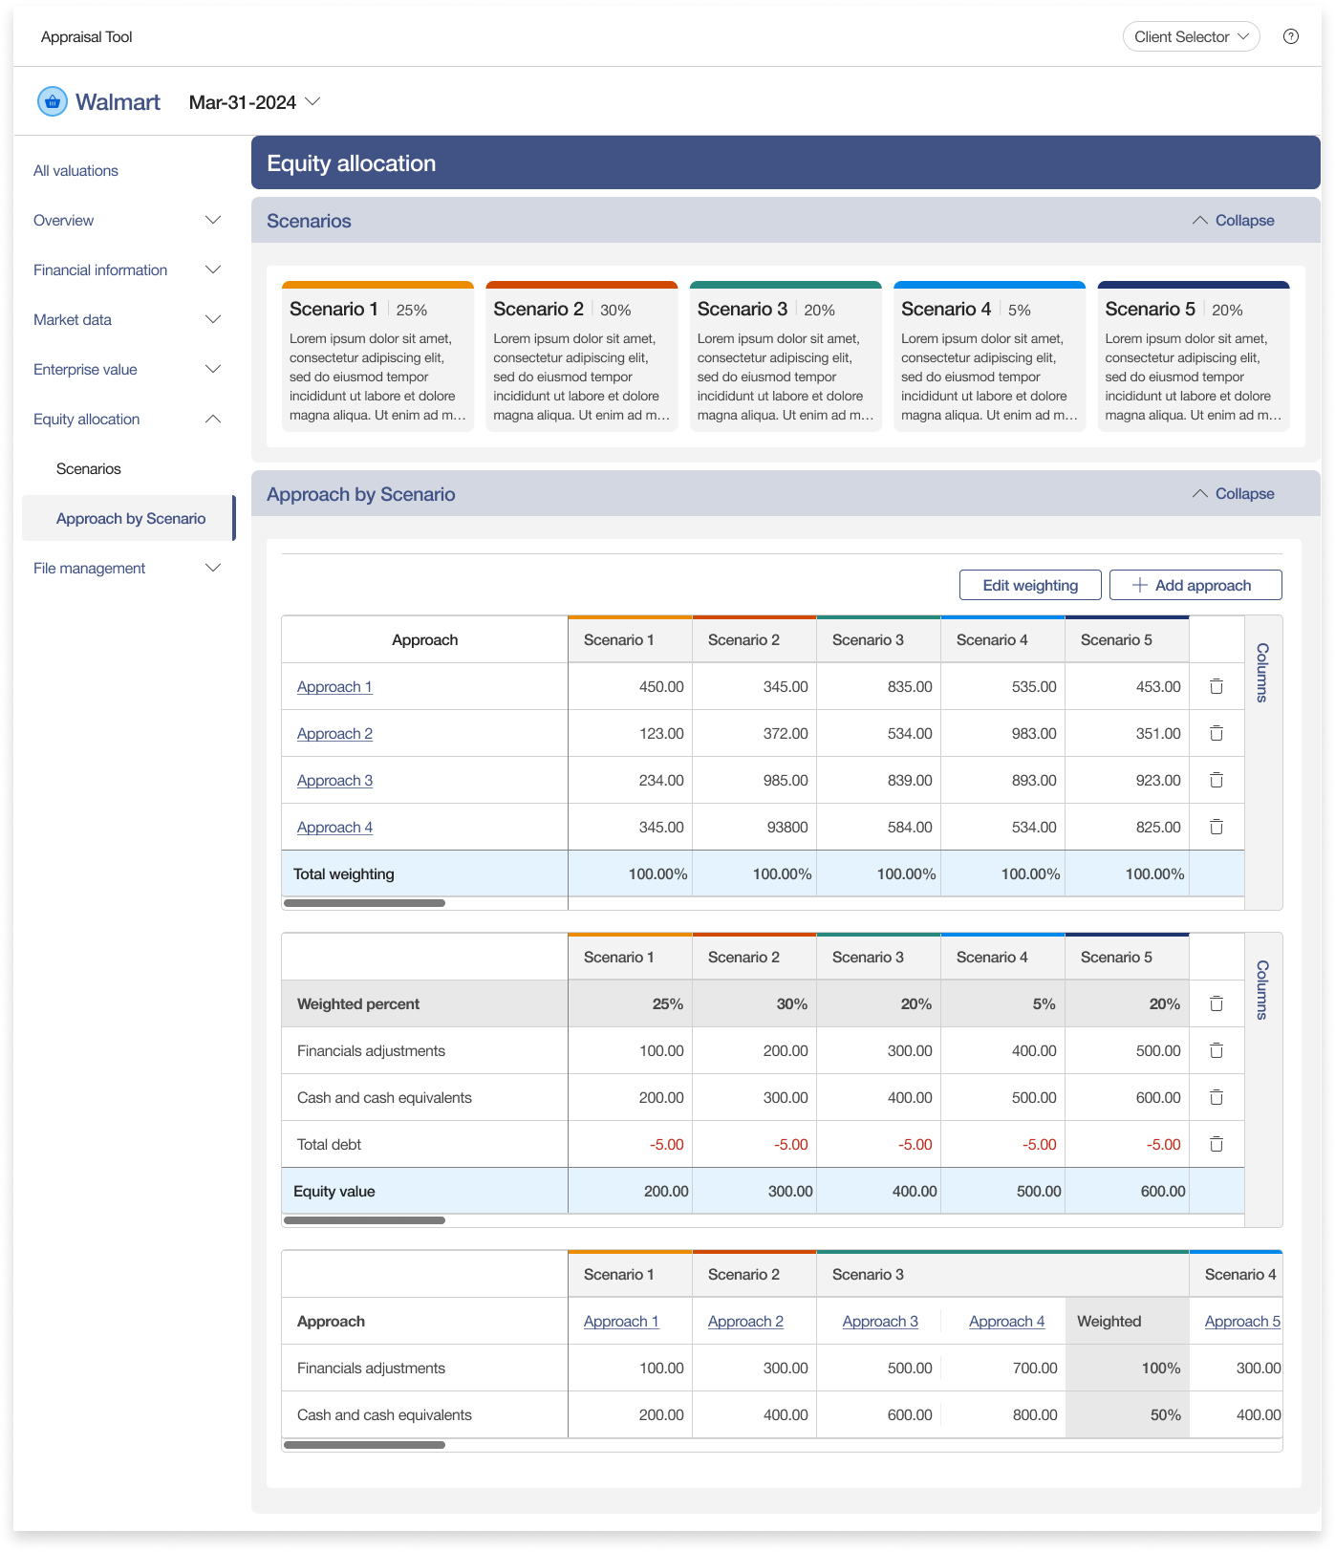Click the second table horizontal scrollbar
The image size is (1335, 1552).
[x=364, y=1220]
